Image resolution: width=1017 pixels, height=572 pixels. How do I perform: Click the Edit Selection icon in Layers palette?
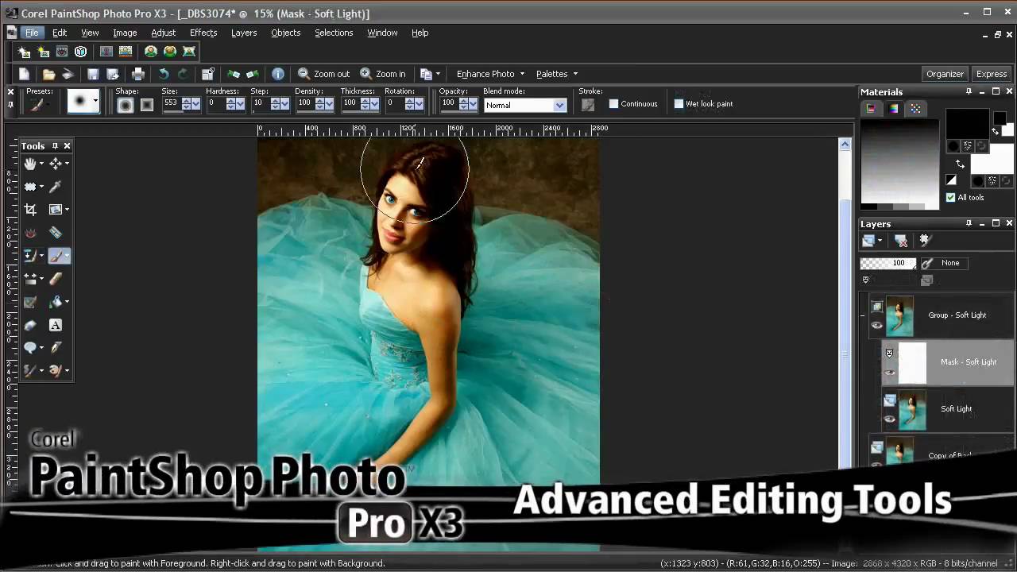[x=924, y=240]
